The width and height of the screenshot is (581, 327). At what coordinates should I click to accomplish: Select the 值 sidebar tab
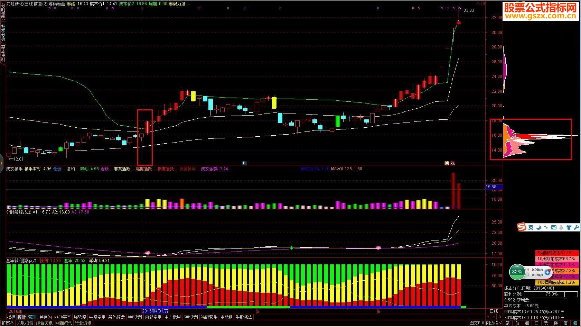coord(565,324)
